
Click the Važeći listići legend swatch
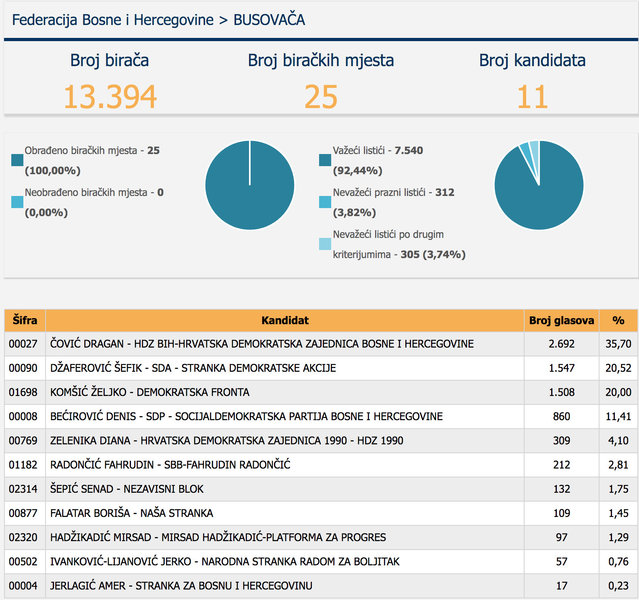(325, 160)
